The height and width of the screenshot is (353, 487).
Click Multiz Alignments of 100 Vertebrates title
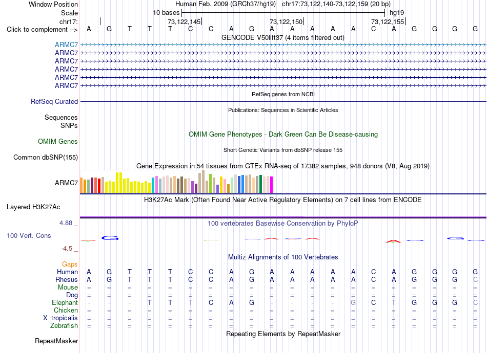coord(283,257)
